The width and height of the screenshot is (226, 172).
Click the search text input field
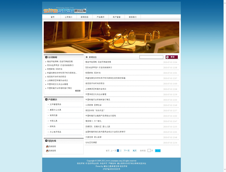coord(151,57)
